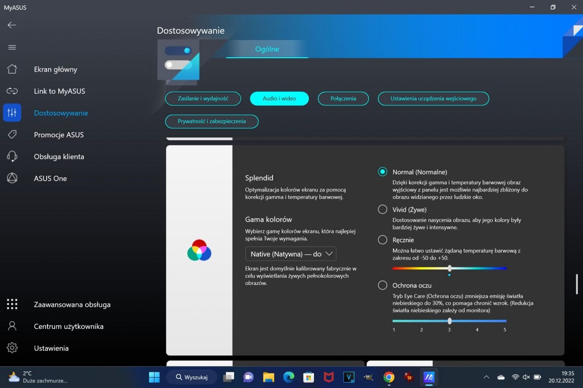583x388 pixels.
Task: Open Microsoft Store from taskbar
Action: [x=308, y=377]
